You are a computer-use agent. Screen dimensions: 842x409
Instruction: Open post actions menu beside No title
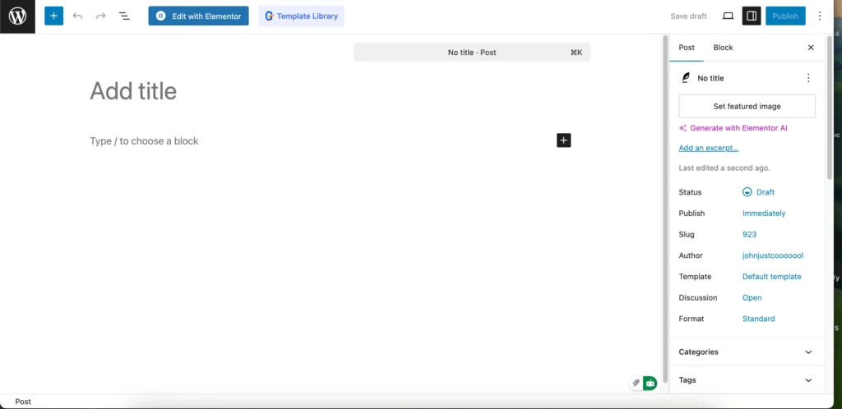(807, 78)
